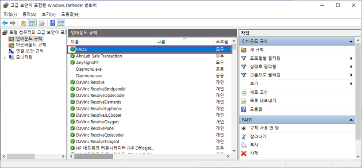The height and width of the screenshot is (168, 362).
Task: Click the left tree horizontal scroll left arrow
Action: coord(4,156)
